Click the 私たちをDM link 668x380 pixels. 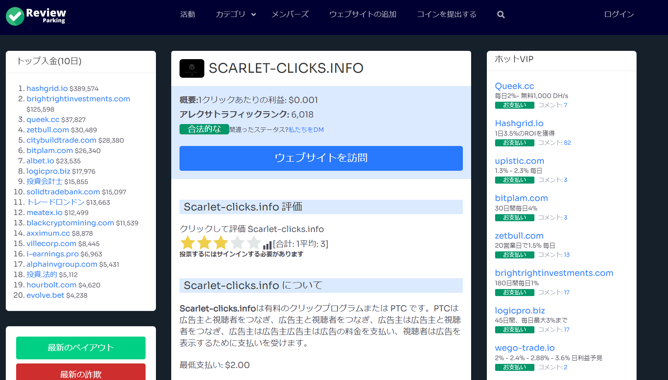306,130
